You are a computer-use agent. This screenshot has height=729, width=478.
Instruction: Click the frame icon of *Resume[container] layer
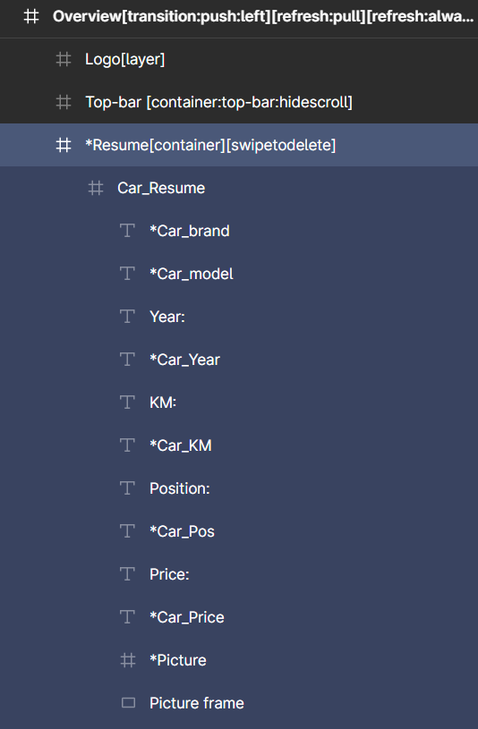click(x=64, y=145)
